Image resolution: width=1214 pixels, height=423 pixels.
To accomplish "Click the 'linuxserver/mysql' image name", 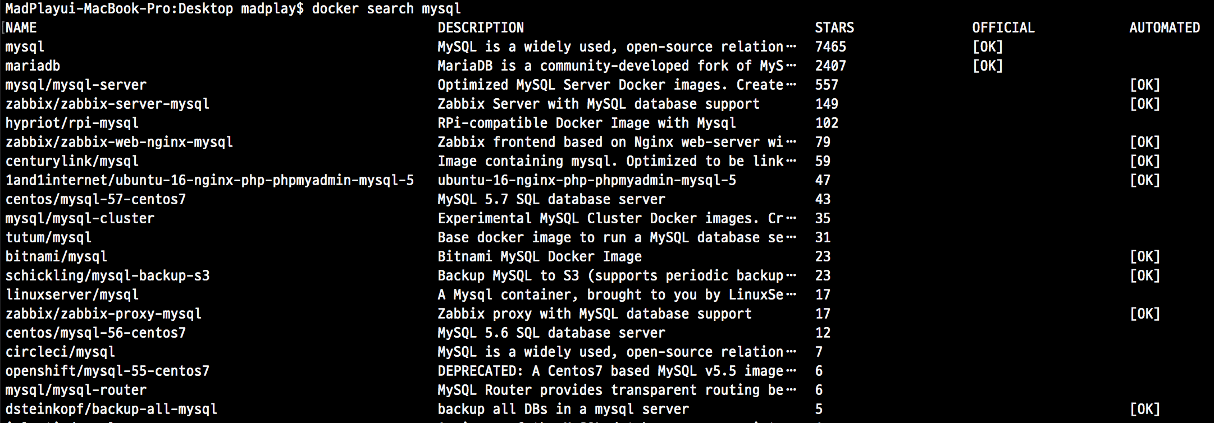I will tap(72, 295).
